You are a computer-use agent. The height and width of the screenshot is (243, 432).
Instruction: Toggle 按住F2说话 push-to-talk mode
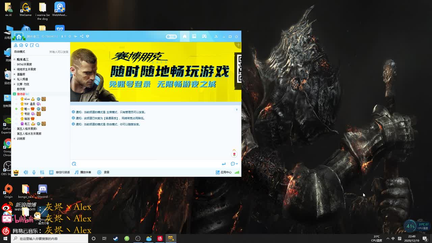pos(59,172)
